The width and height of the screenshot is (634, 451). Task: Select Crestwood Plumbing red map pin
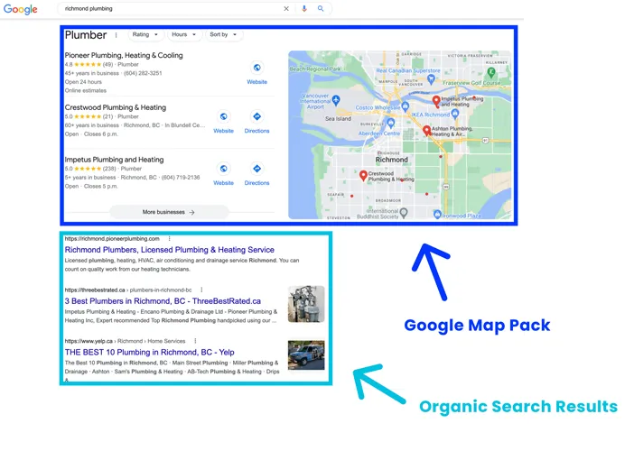363,176
